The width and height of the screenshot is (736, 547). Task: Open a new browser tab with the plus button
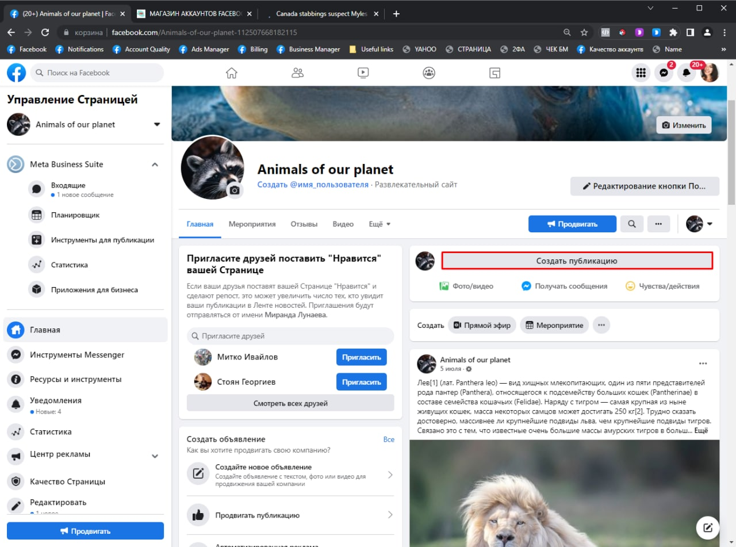(x=396, y=14)
